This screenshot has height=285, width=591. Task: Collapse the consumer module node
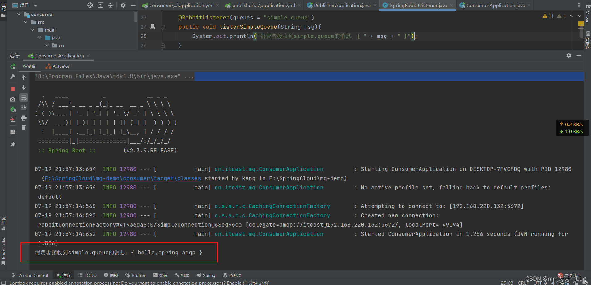coord(19,15)
